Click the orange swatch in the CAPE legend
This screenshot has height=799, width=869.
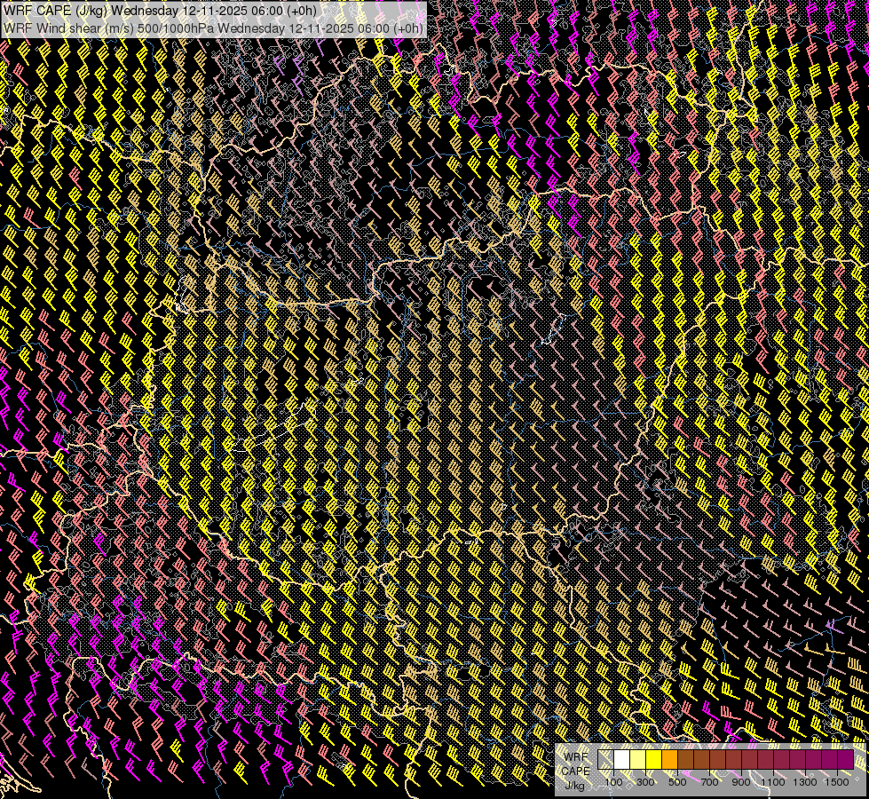(x=669, y=760)
